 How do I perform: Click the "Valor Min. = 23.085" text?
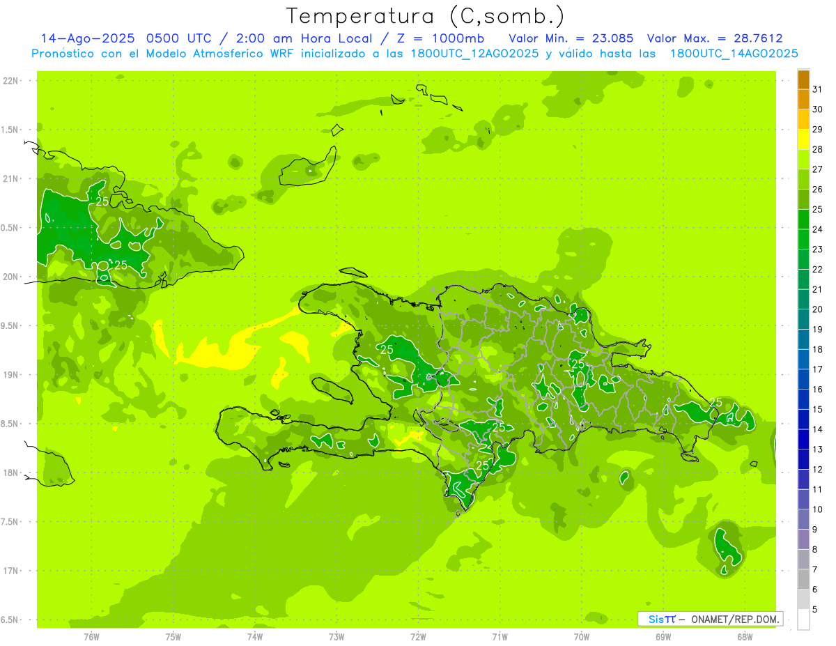point(571,38)
